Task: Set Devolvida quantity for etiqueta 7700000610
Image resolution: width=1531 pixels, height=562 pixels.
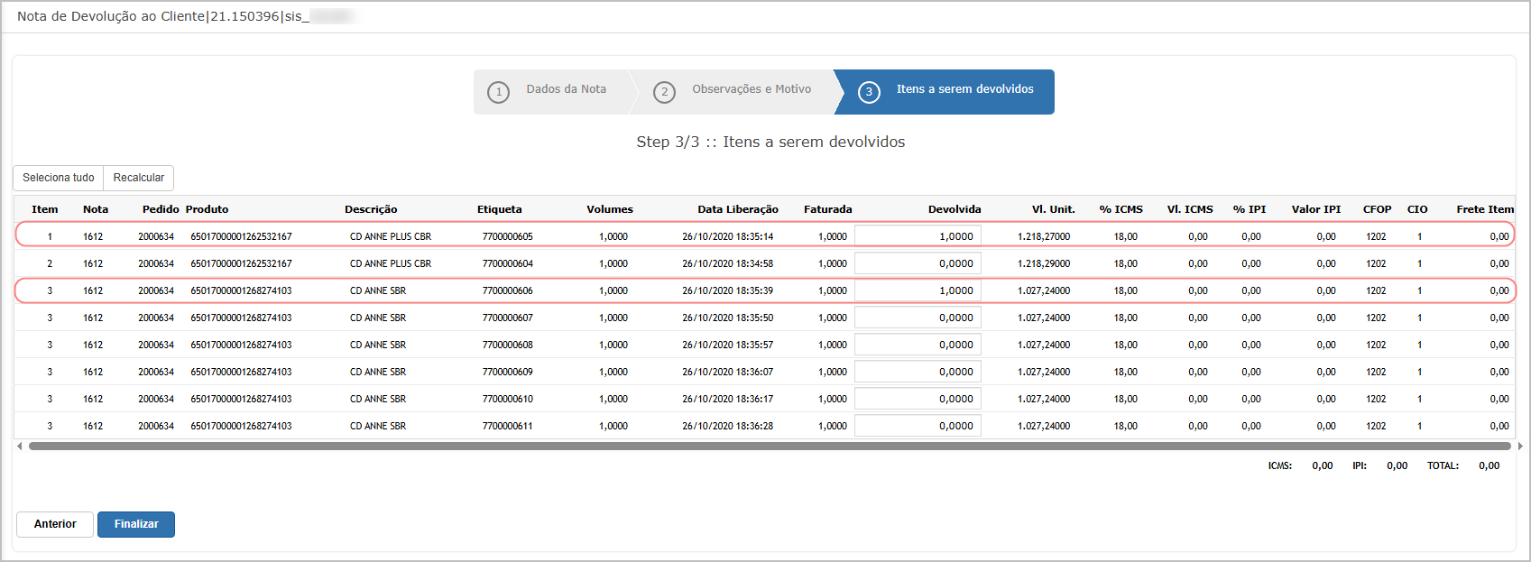Action: [918, 399]
